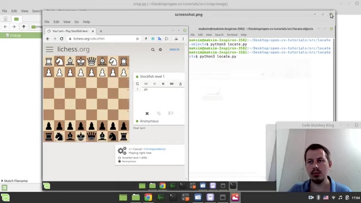This screenshot has height=203, width=361.
Task: Offer a draw with the ½ icon
Action: click(159, 113)
